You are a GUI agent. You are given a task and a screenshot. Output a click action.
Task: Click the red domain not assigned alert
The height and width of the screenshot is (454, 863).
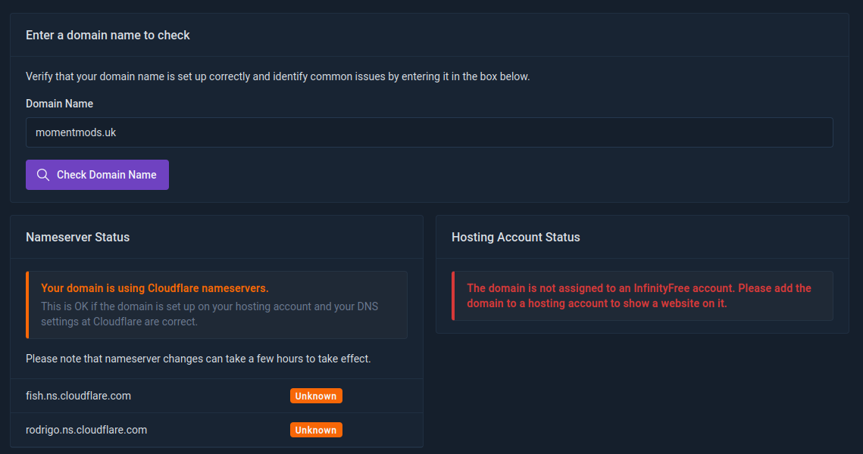coord(639,296)
